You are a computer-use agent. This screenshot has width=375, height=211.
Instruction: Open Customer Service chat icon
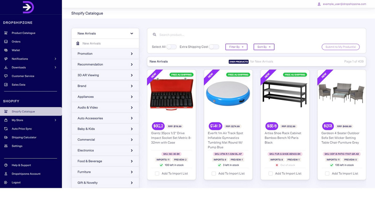[6, 76]
